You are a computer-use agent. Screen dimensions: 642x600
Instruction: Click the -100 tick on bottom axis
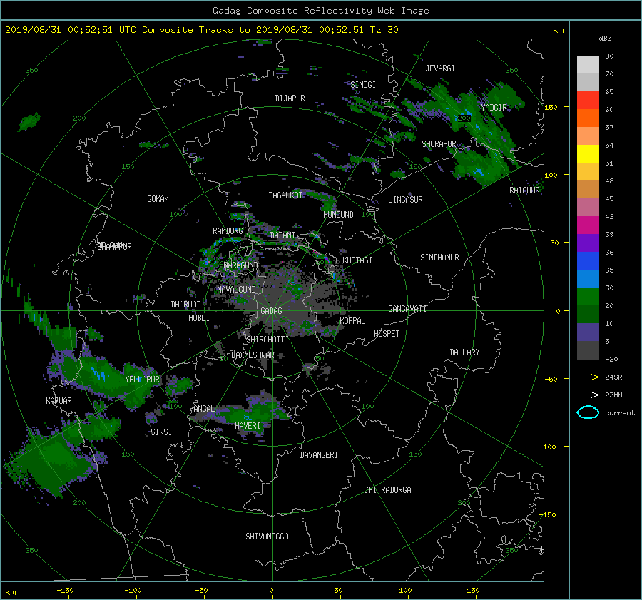133,591
